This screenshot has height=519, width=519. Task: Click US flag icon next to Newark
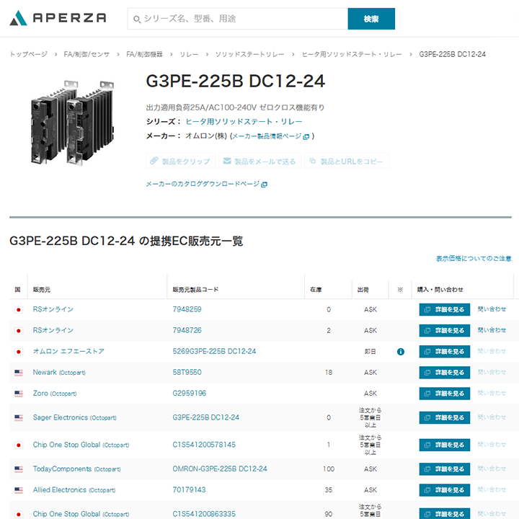pyautogui.click(x=18, y=373)
